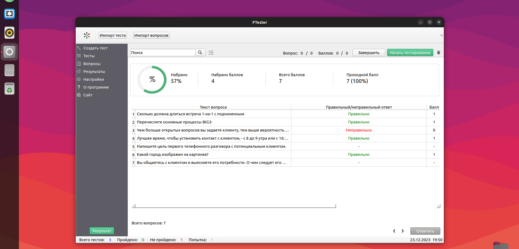Click the trash delete icon
Viewport: 519px width, 249px height.
[438, 52]
